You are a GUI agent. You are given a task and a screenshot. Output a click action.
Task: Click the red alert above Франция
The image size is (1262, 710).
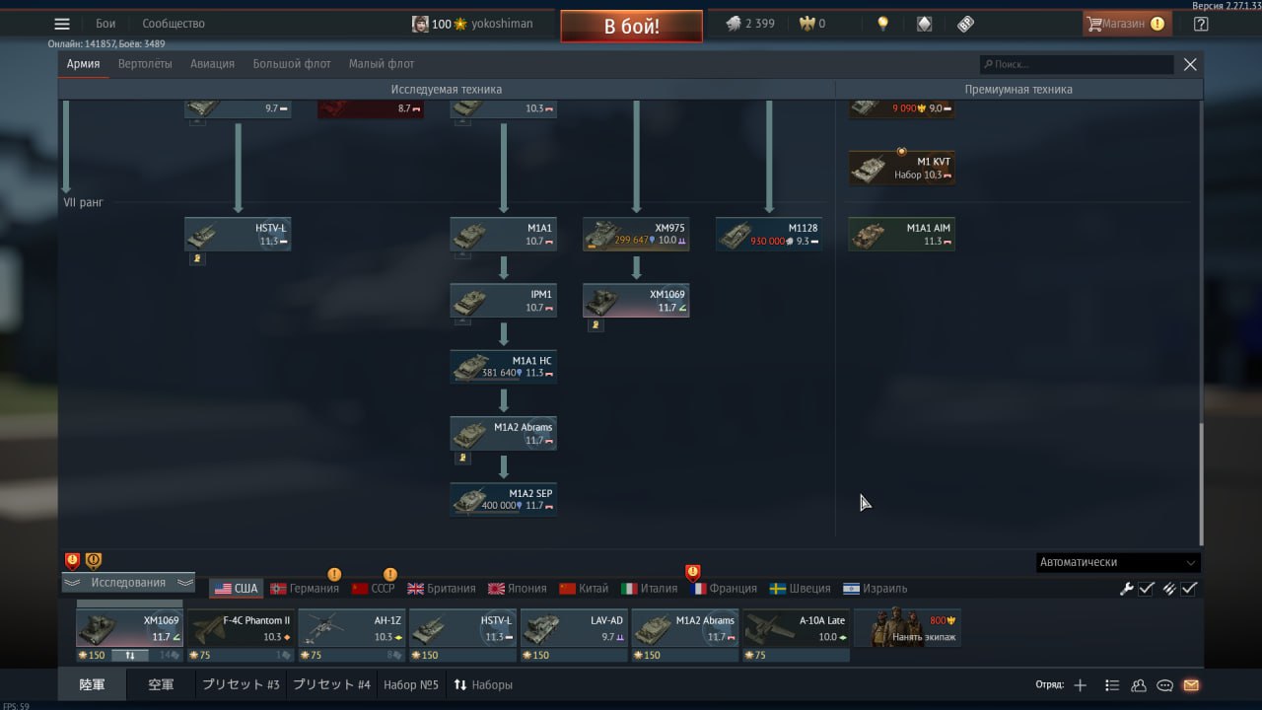(x=692, y=571)
